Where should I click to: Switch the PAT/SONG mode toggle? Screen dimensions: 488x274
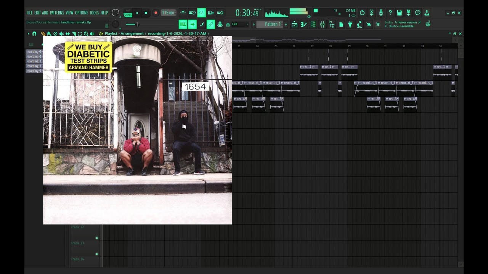pos(128,13)
